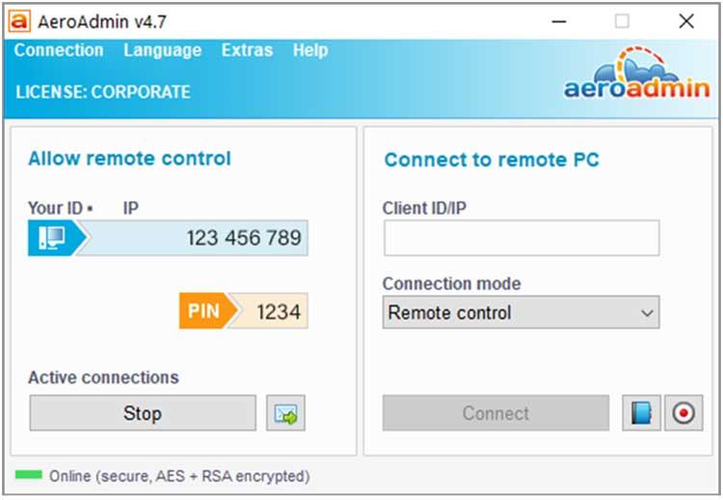Viewport: 723px width, 500px height.
Task: Click the email invitation icon beside Stop
Action: point(285,413)
